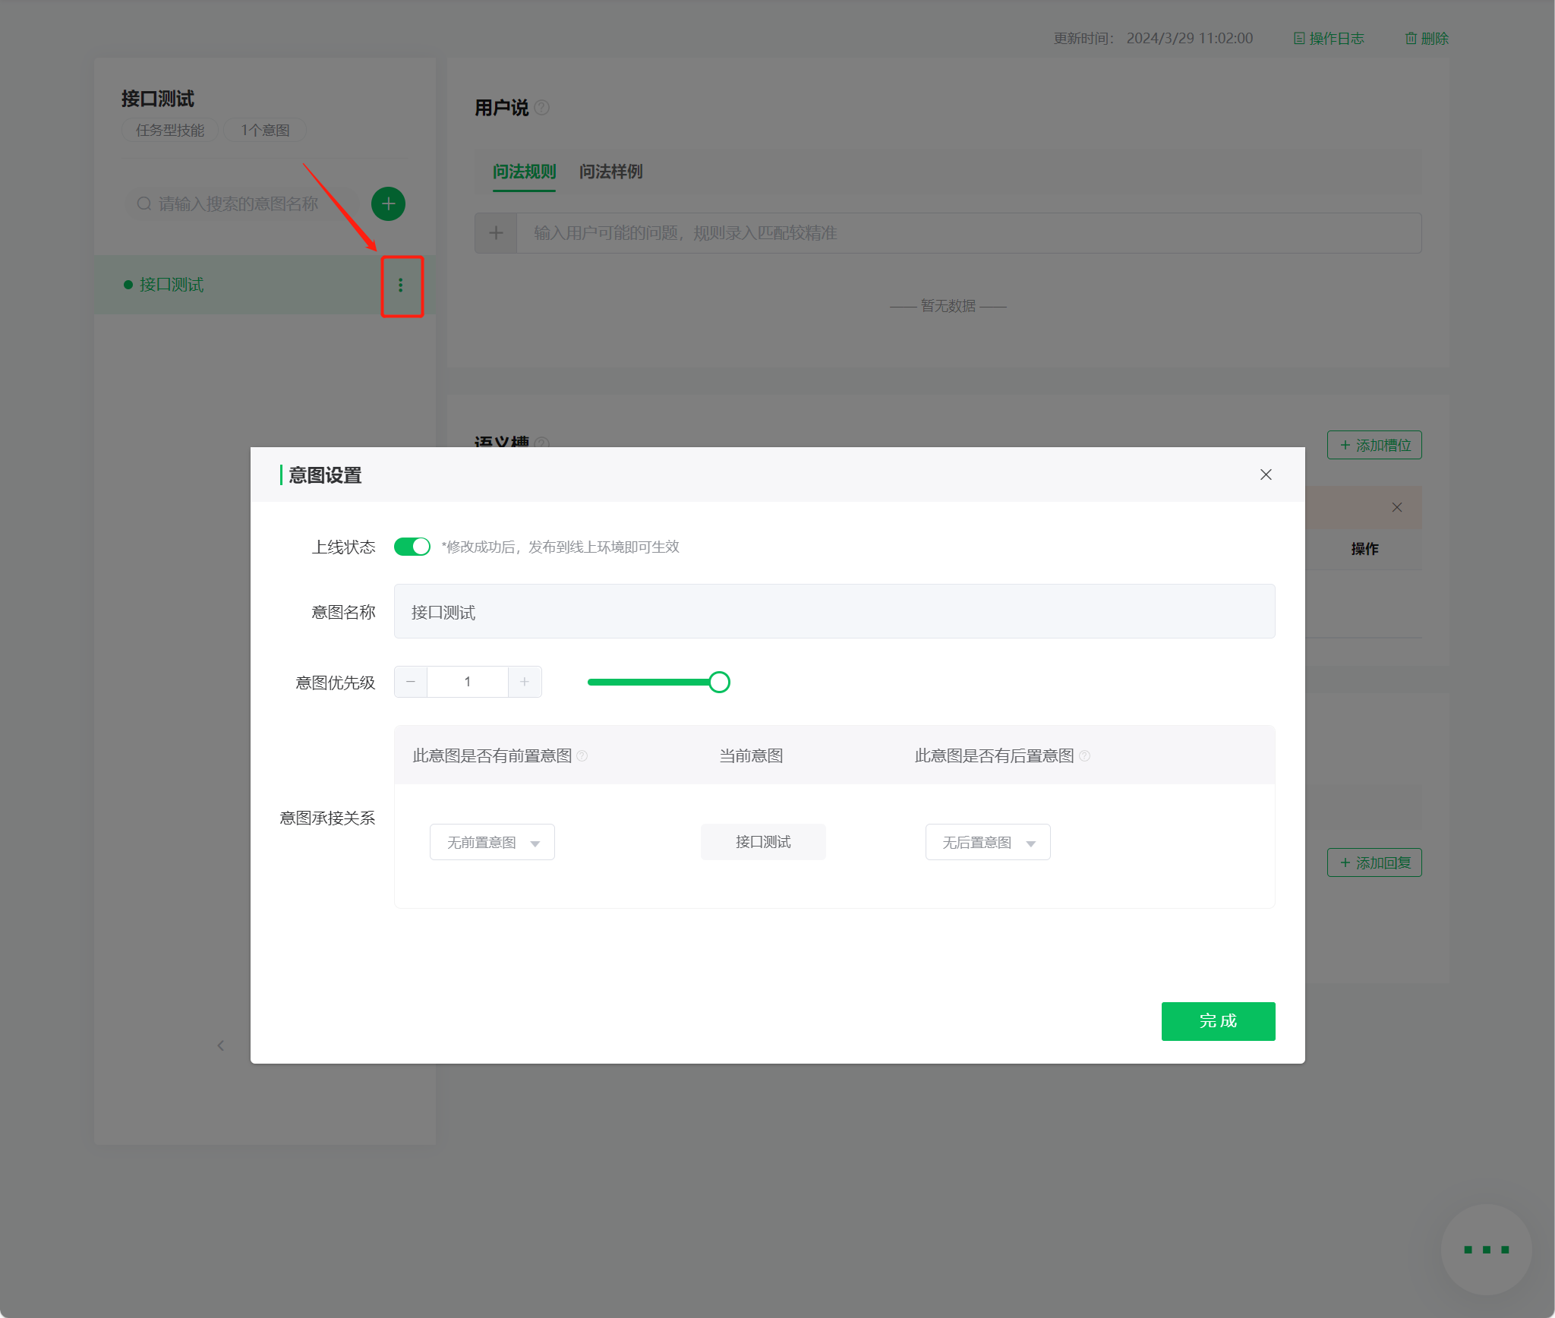Click the intent priority slider handle
Screen dimensions: 1555x1318
(x=719, y=682)
